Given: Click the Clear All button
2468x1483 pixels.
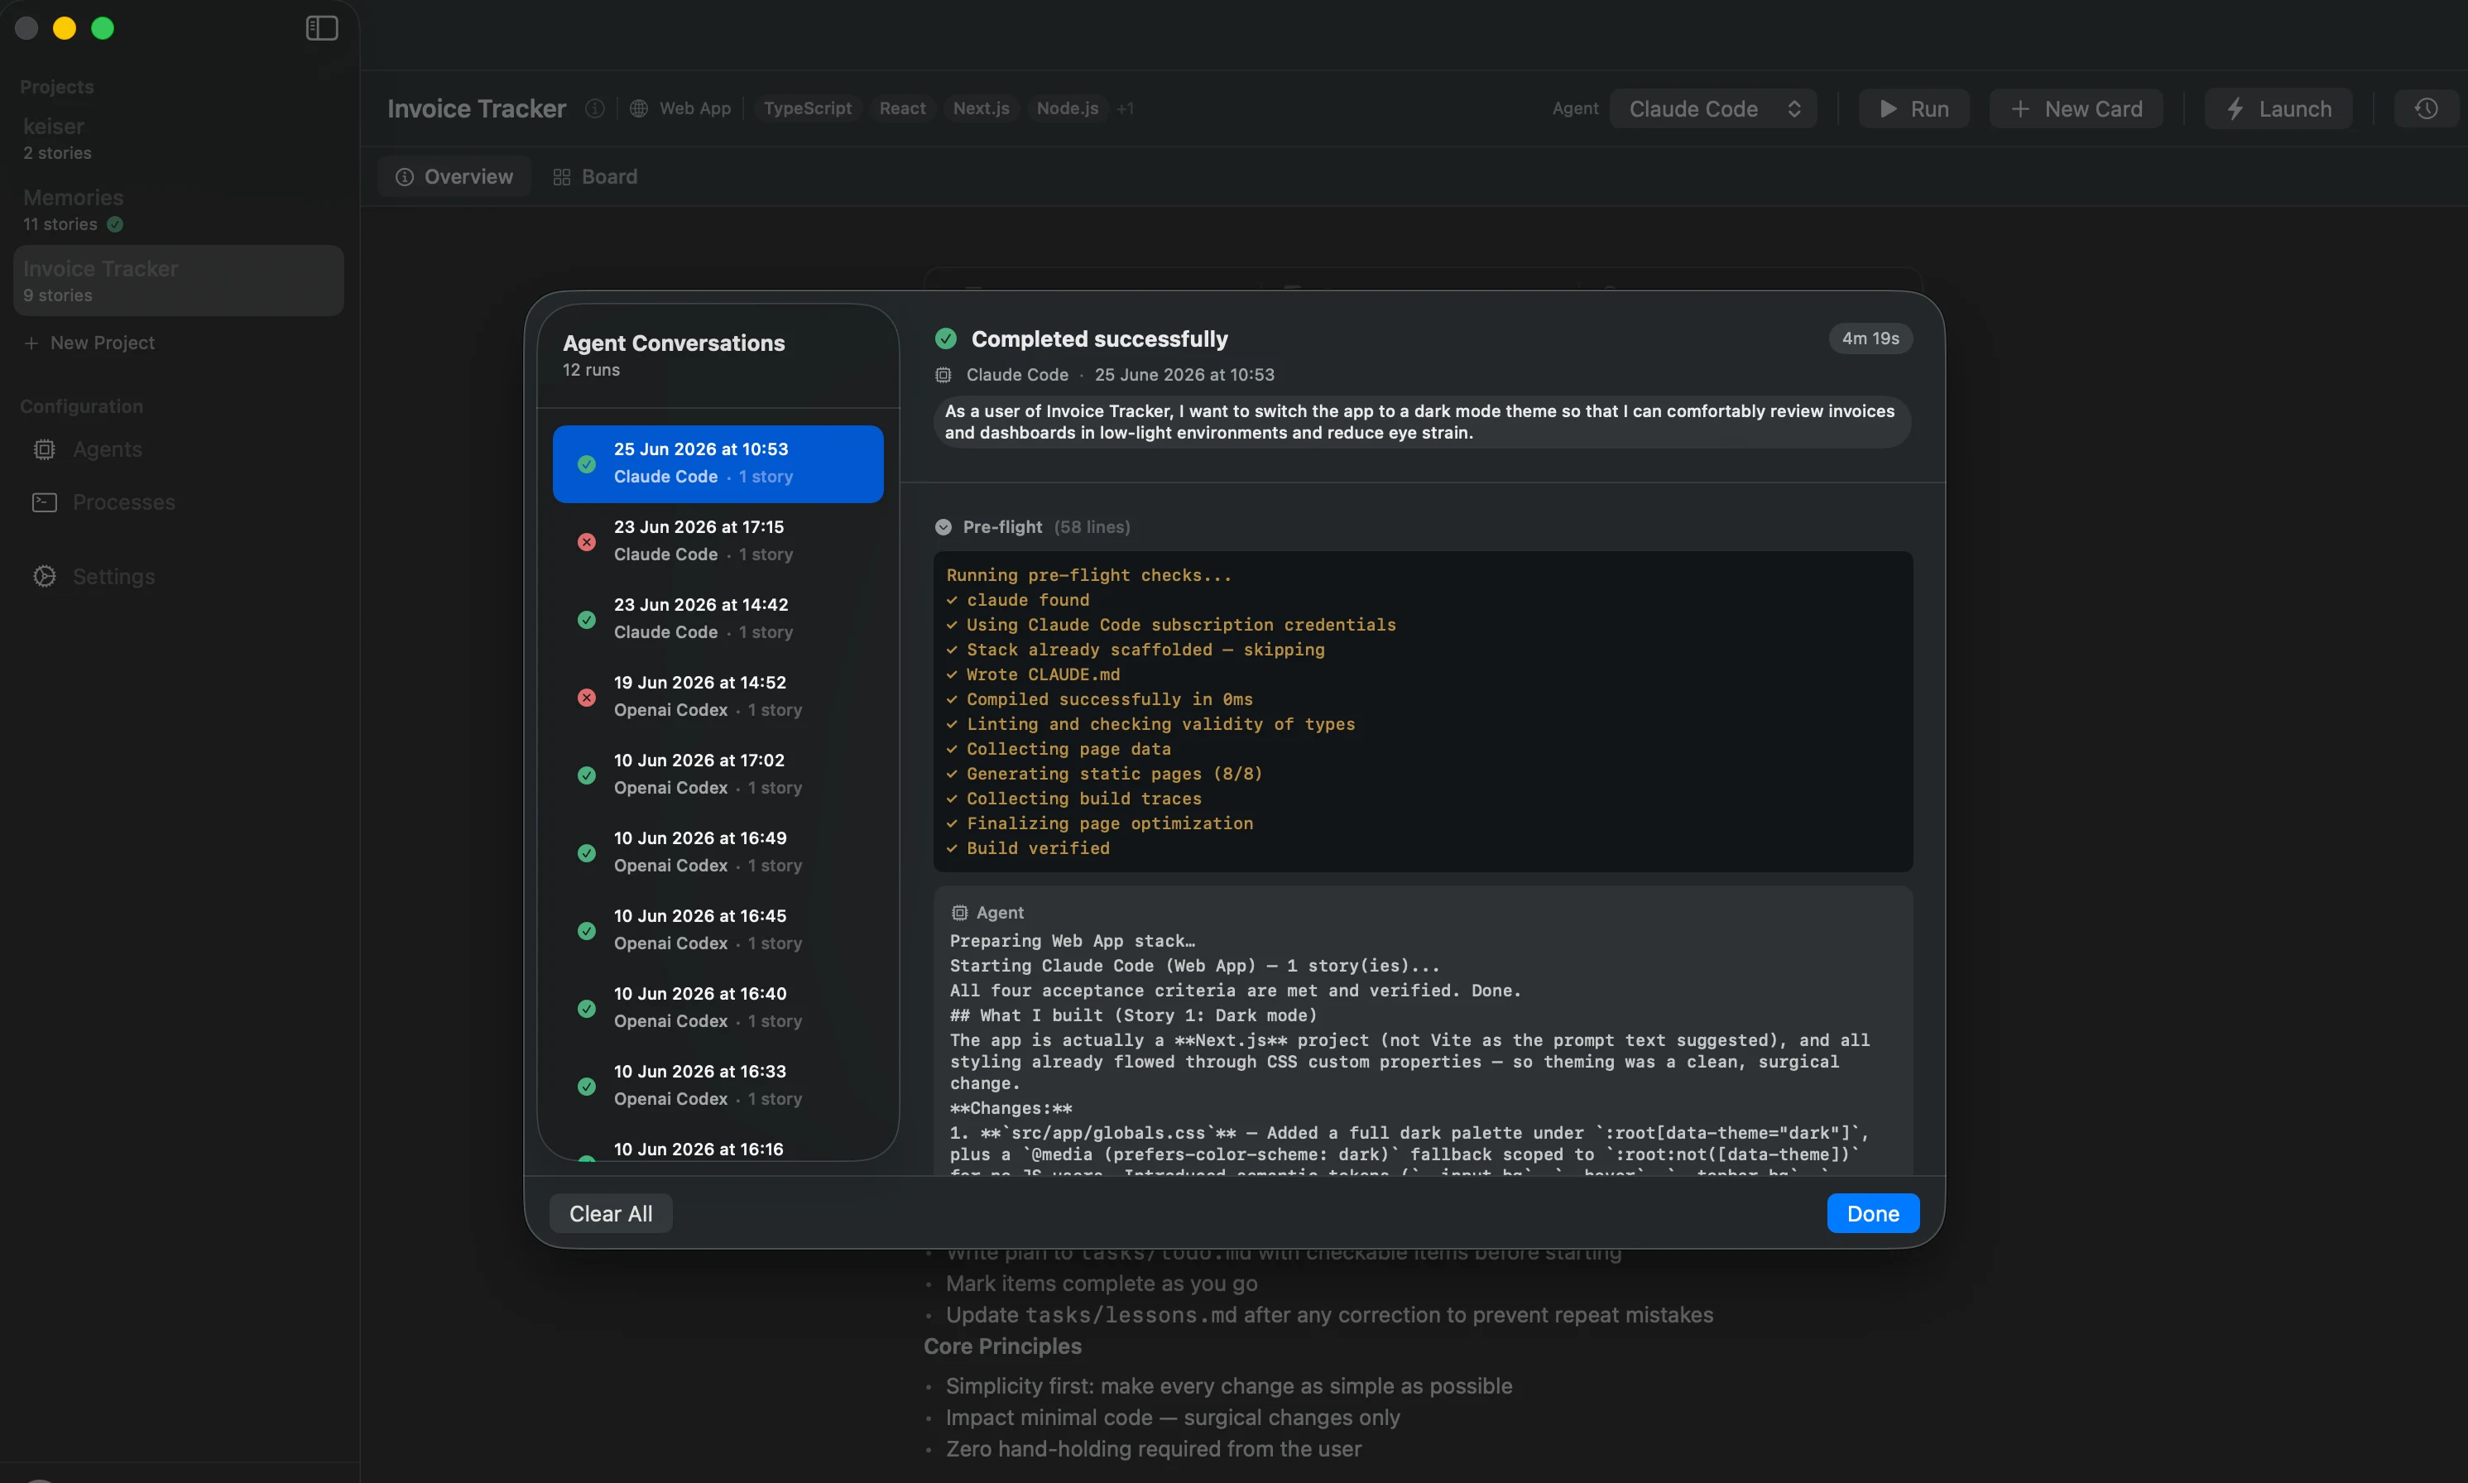Looking at the screenshot, I should point(611,1213).
